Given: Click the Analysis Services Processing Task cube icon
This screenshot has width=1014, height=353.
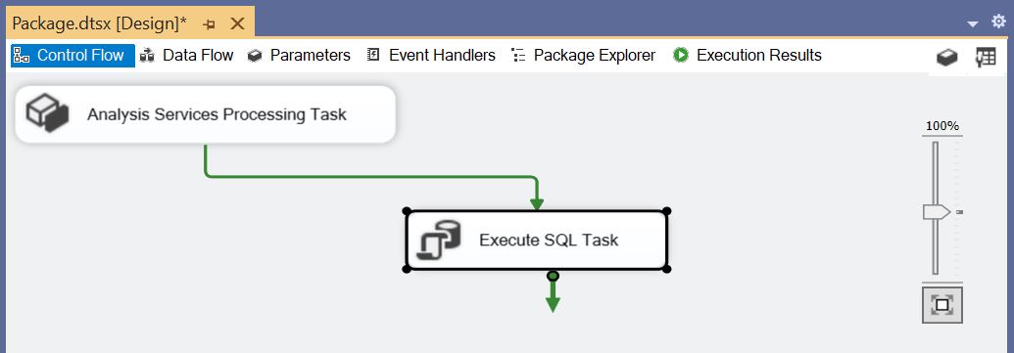Looking at the screenshot, I should pos(47,112).
